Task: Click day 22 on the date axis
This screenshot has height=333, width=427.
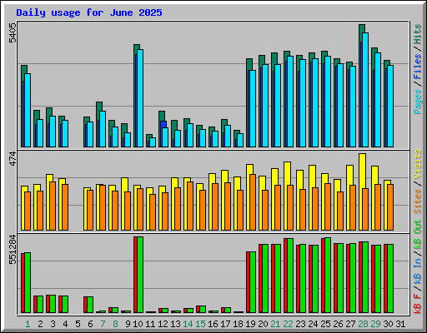Action: [x=288, y=324]
